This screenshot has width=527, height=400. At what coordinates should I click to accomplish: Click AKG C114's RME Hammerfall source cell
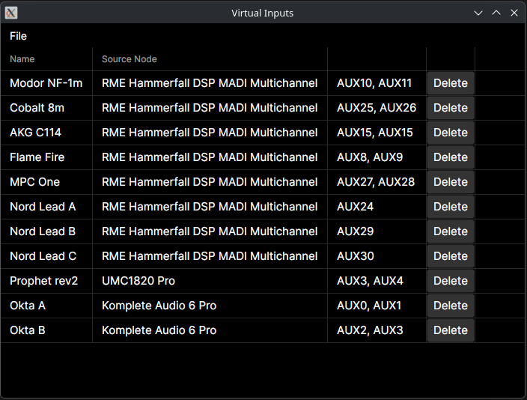[210, 133]
